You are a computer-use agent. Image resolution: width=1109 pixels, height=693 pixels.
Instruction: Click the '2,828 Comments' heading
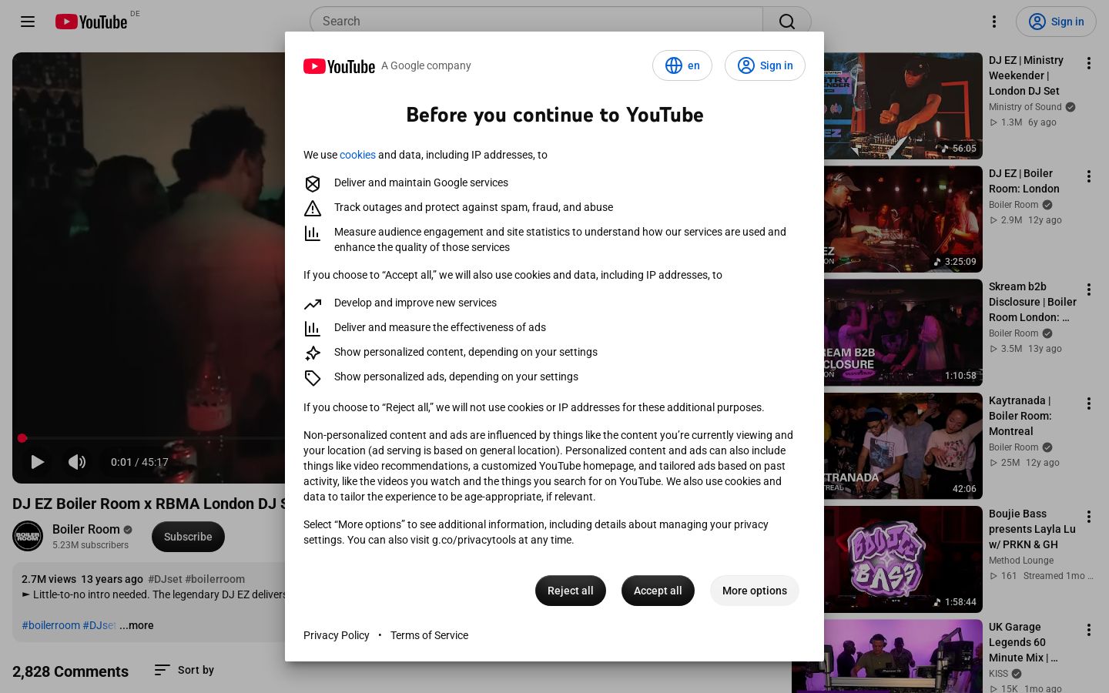coord(71,671)
